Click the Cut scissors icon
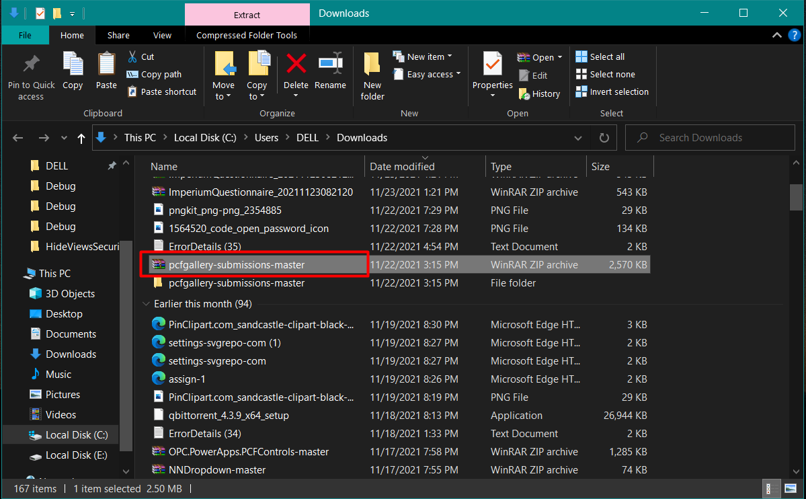 click(133, 57)
